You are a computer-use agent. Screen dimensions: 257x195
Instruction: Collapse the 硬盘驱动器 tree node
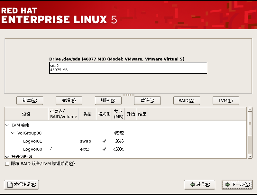pyautogui.click(x=7, y=157)
